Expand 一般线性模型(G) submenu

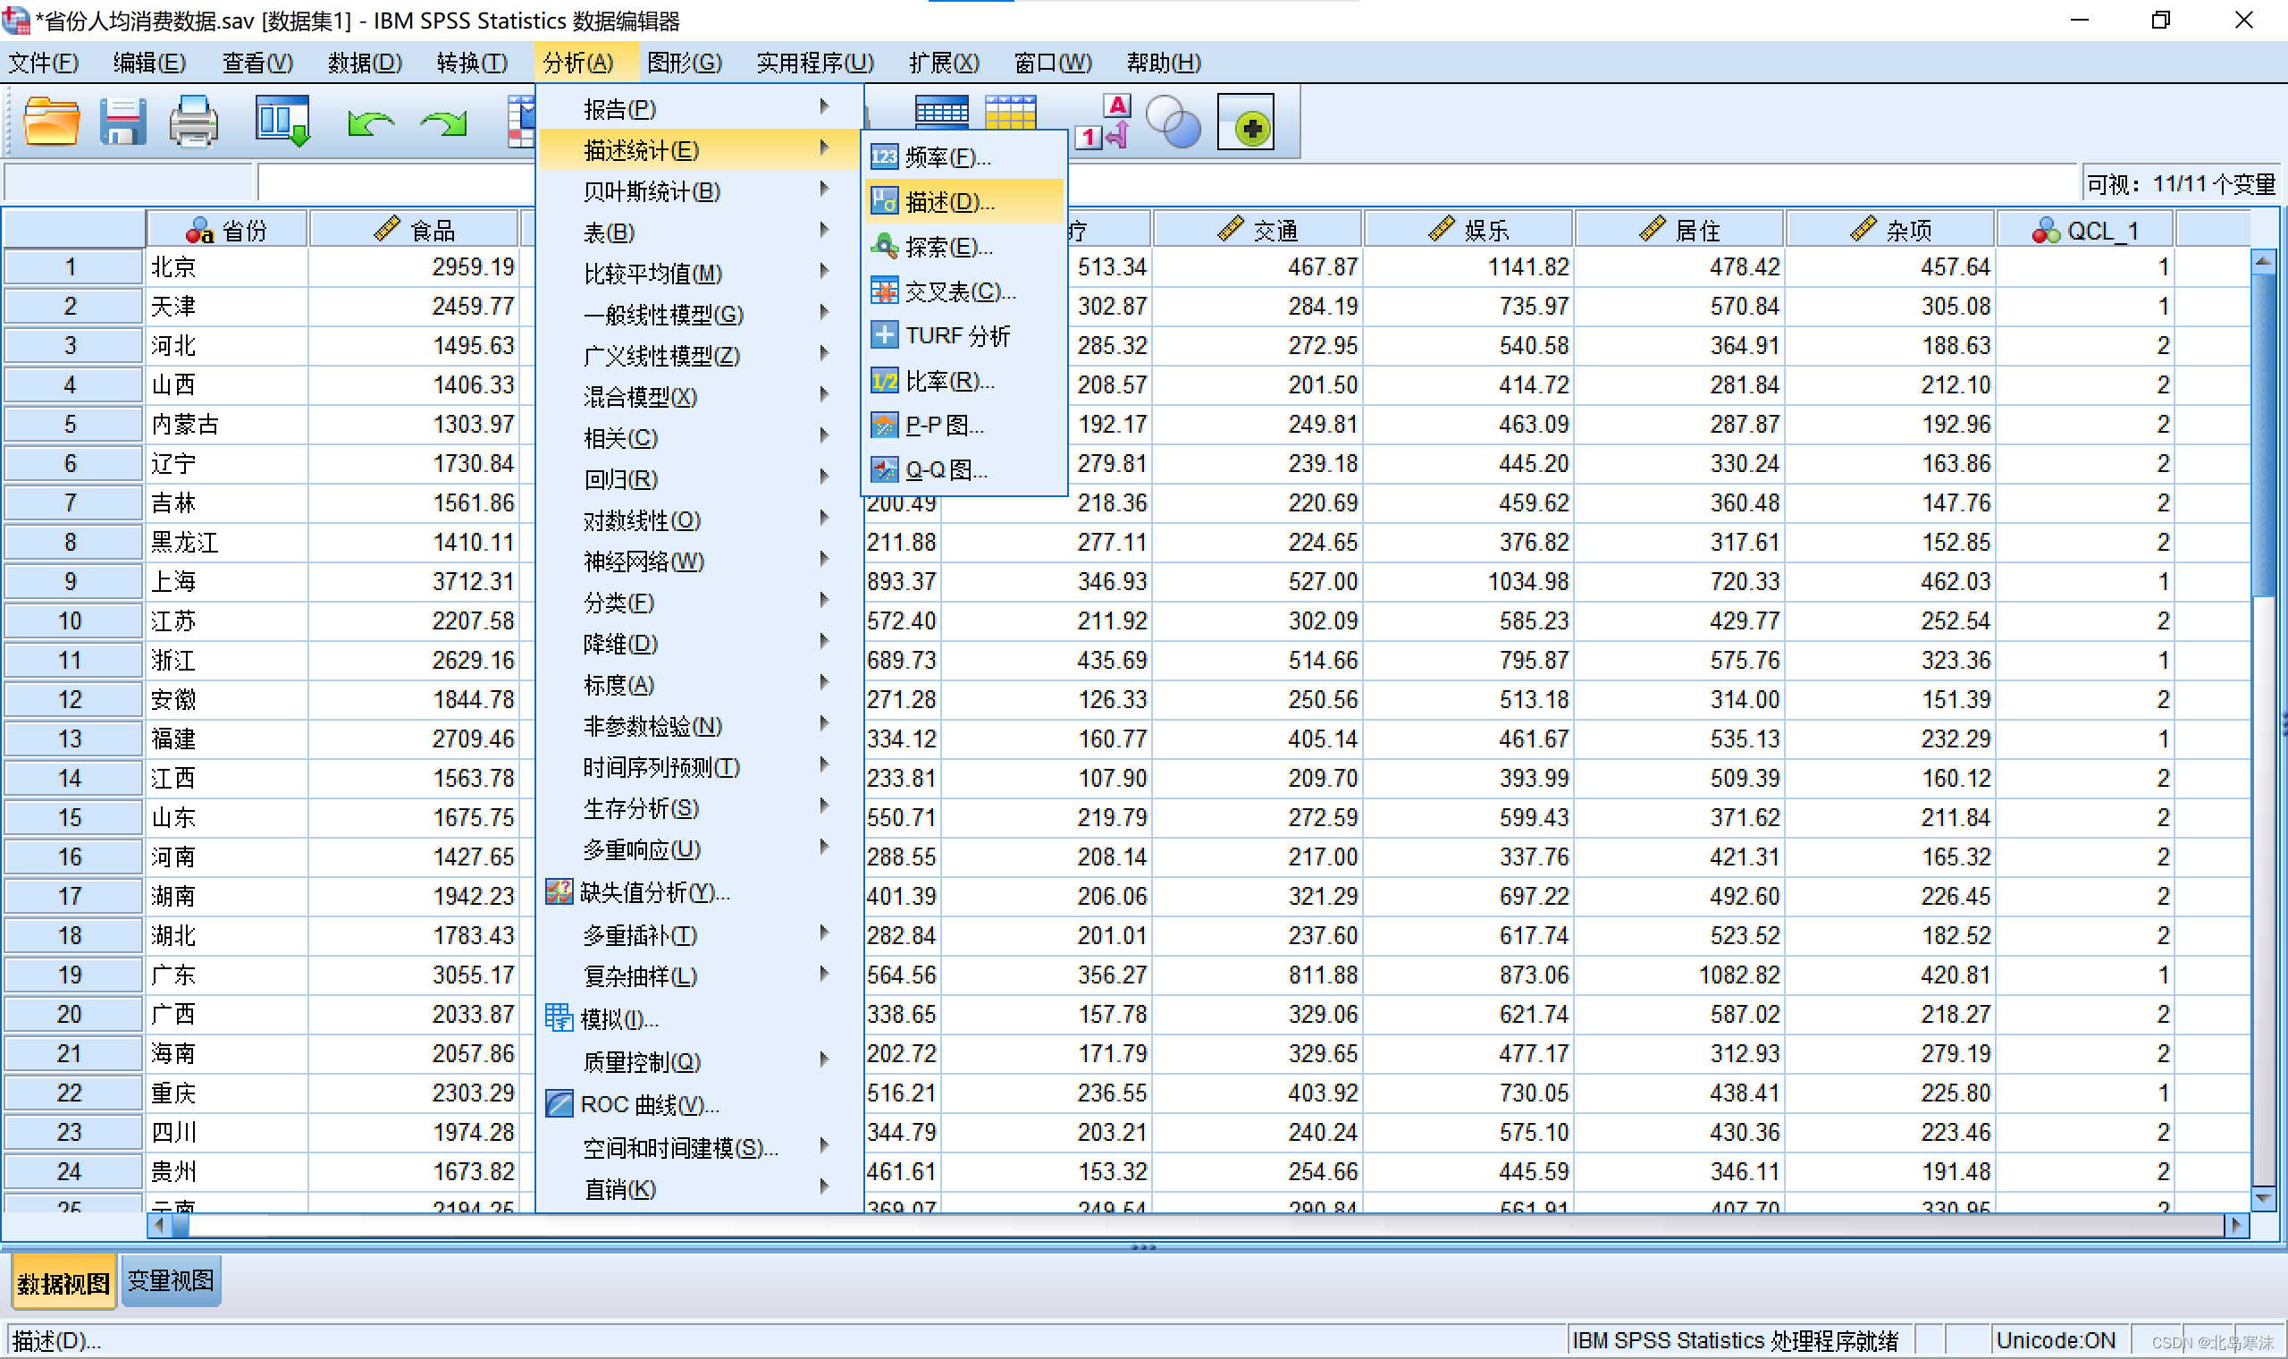tap(699, 315)
